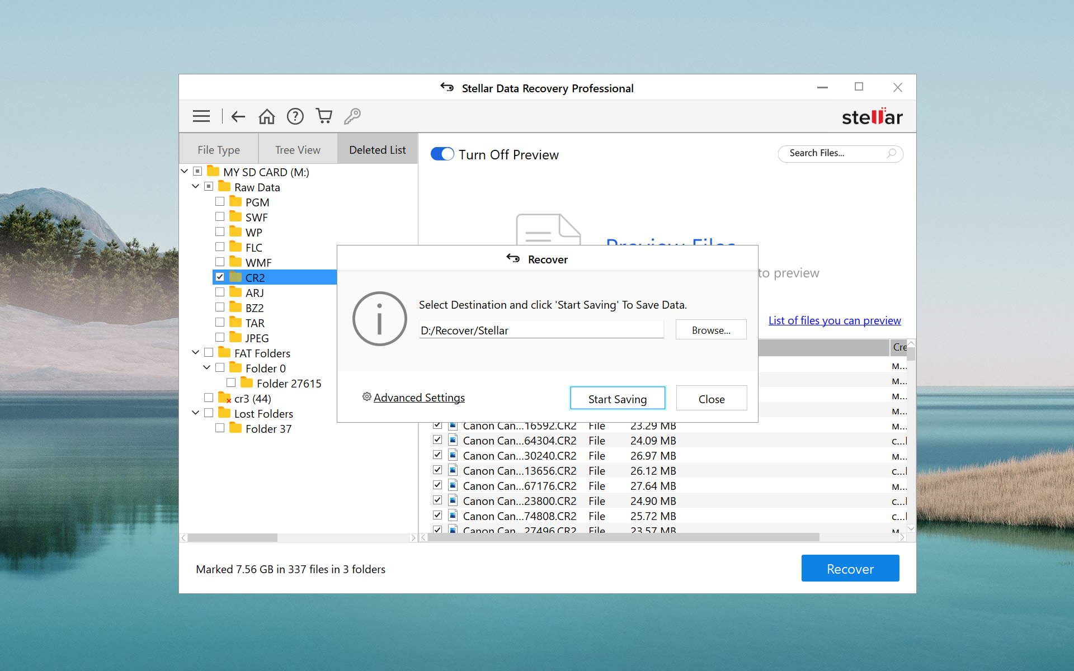Click Start Saving button

(618, 399)
